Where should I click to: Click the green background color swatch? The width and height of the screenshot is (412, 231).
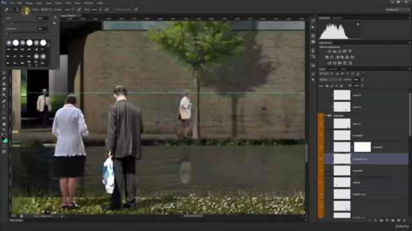5,141
